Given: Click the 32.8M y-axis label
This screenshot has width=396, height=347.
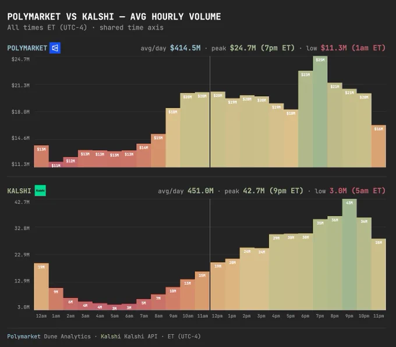Looking at the screenshot, I should pos(22,228).
